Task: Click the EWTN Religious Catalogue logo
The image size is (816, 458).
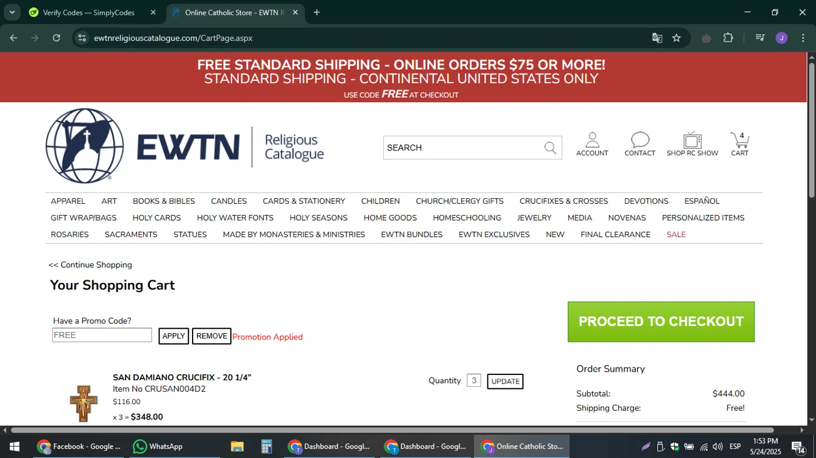Action: 185,146
